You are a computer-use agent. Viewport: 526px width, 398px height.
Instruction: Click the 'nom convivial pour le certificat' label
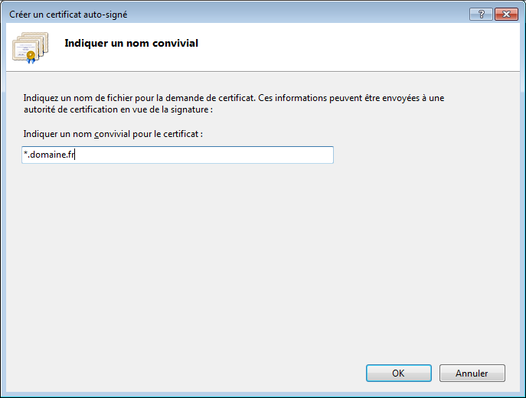pos(136,134)
